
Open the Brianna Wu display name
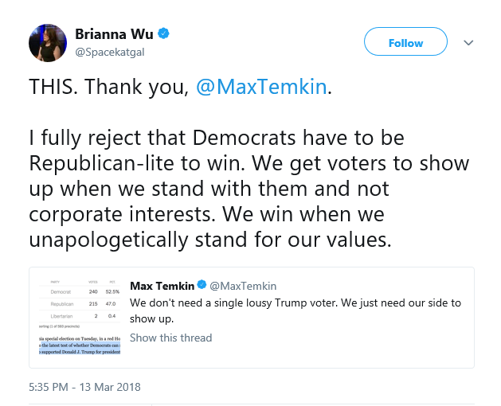[x=114, y=34]
